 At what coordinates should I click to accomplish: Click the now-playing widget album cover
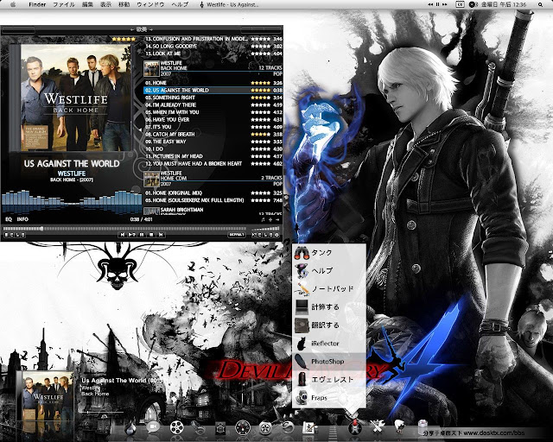coord(45,395)
